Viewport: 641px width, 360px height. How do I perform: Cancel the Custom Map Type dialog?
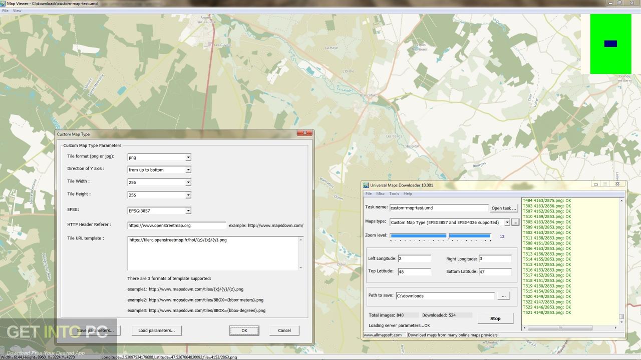point(284,330)
